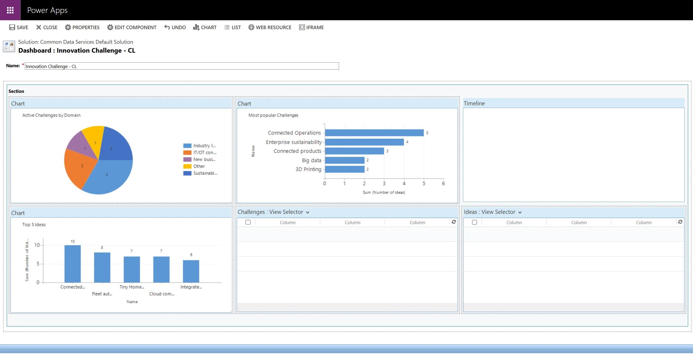Image resolution: width=693 pixels, height=354 pixels.
Task: Open the Challenges View Selector dropdown
Action: click(308, 212)
